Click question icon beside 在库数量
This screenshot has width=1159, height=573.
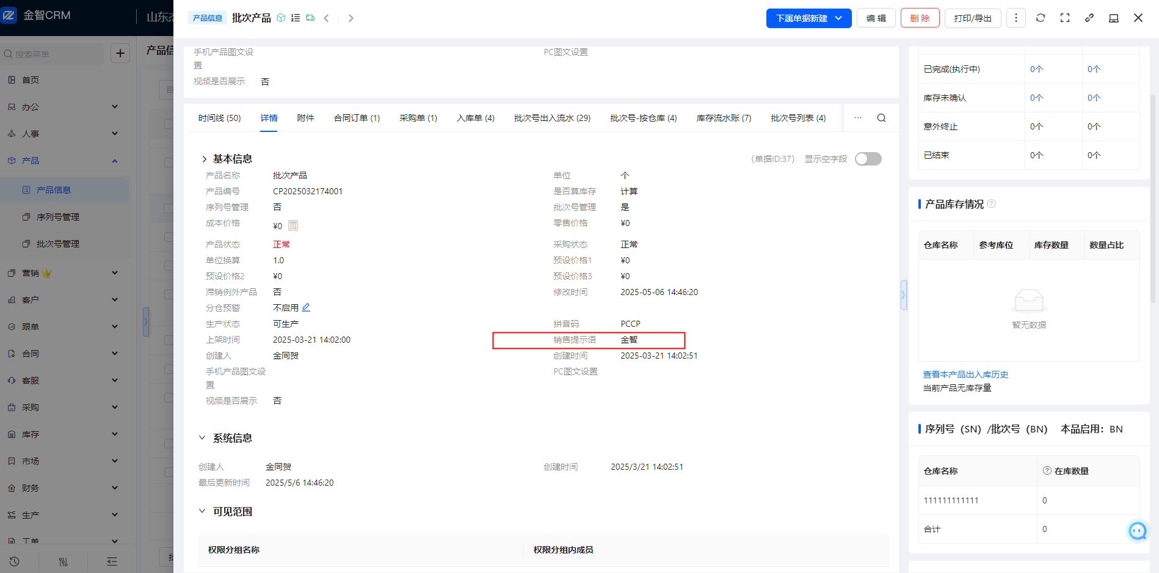pos(1047,470)
